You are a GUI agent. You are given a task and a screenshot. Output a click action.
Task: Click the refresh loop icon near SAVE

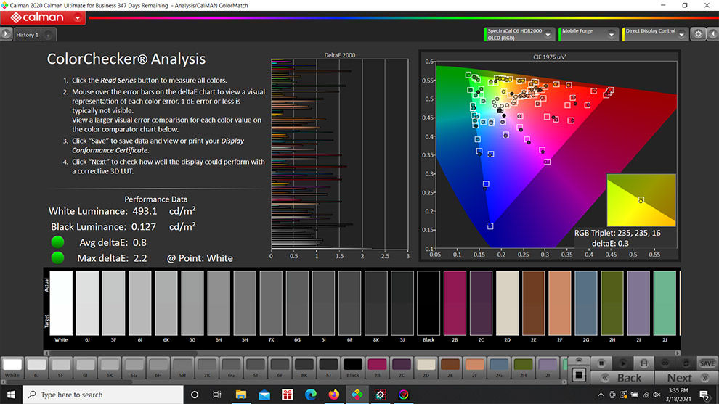[x=686, y=363]
